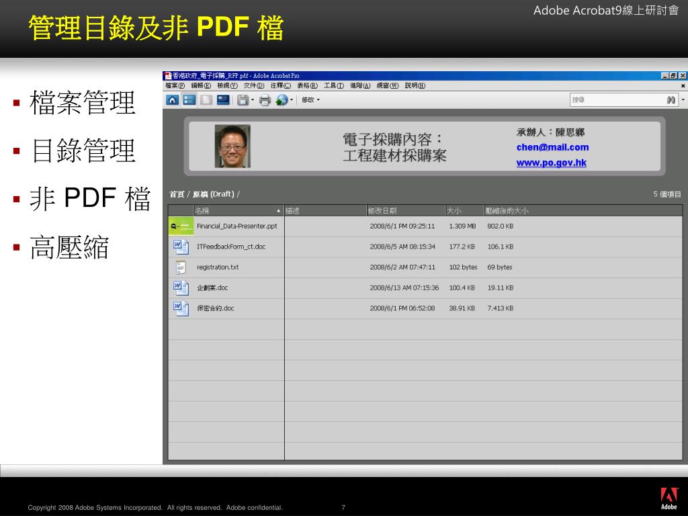
Task: Open the preview pane view icon
Action: pyautogui.click(x=206, y=100)
